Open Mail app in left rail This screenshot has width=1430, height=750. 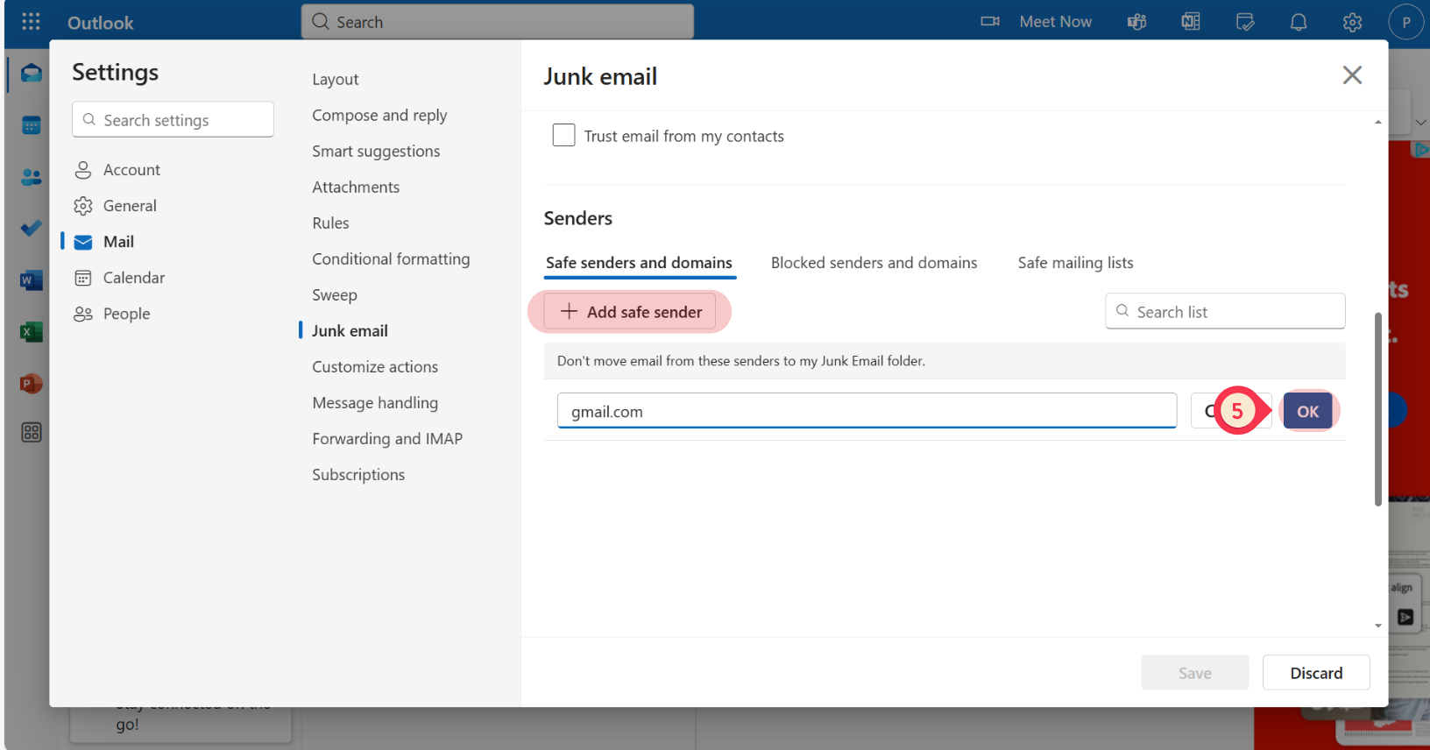coord(32,73)
